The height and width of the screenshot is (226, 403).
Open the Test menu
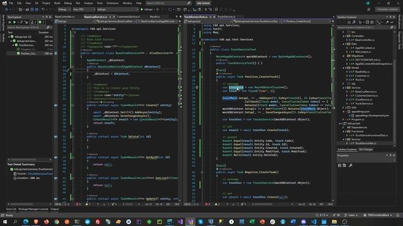tap(77, 3)
